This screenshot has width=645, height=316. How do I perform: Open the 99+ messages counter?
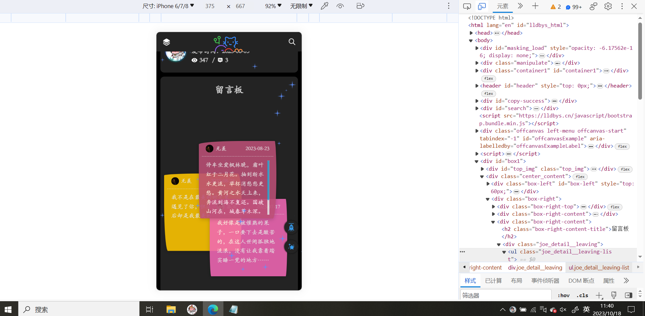click(x=574, y=7)
